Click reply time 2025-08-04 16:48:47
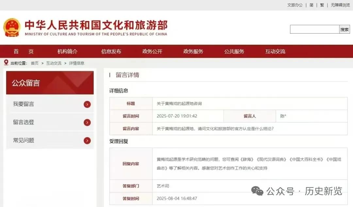The image size is (353, 207). [177, 199]
